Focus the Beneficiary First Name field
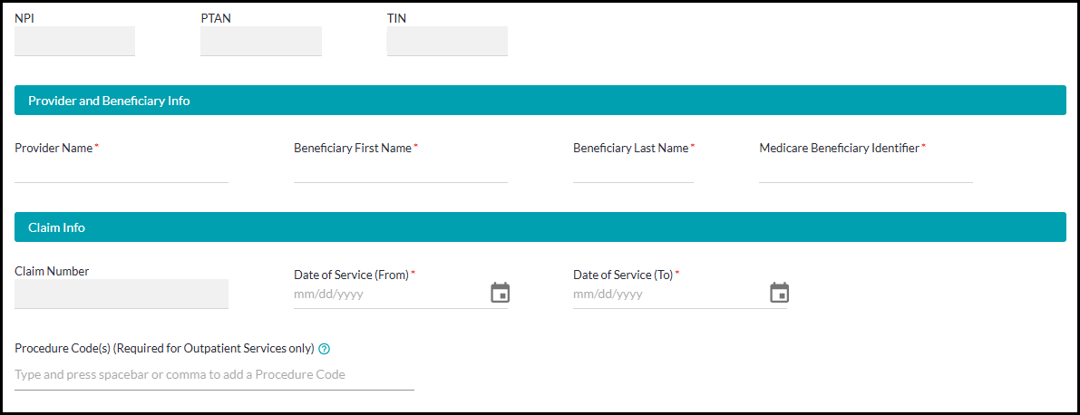This screenshot has width=1080, height=415. (400, 169)
